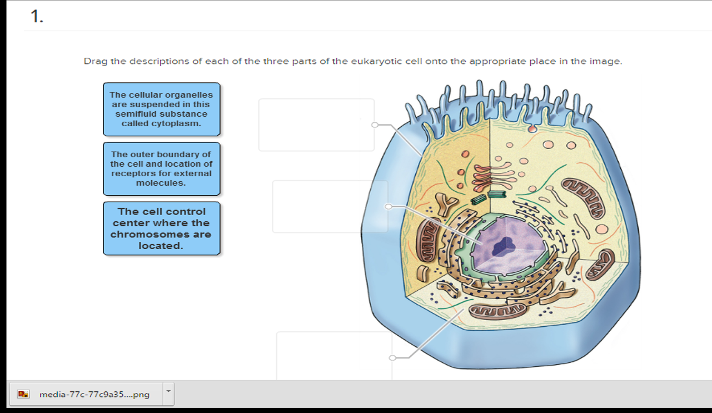Click the connector circle beside the bottom drop box
This screenshot has height=413, width=712.
[392, 358]
